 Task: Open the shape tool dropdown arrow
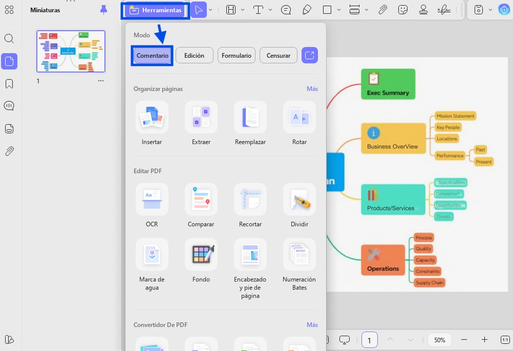click(x=339, y=10)
